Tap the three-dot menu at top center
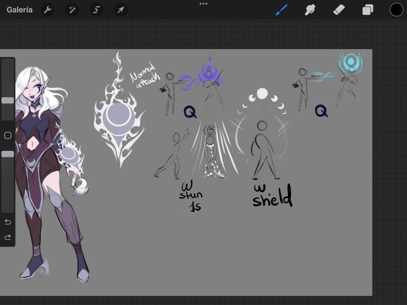This screenshot has width=407, height=305. (203, 4)
